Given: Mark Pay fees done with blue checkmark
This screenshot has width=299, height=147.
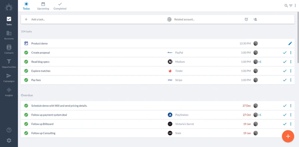Looking at the screenshot, I should coord(285,80).
